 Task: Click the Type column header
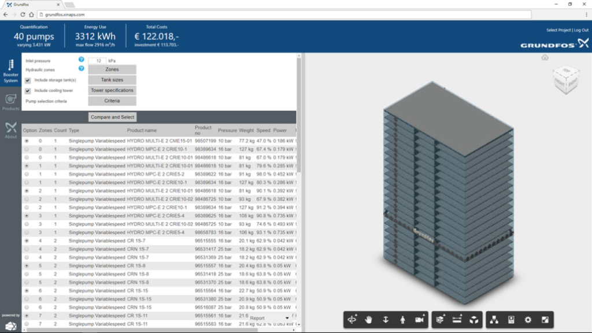(74, 130)
